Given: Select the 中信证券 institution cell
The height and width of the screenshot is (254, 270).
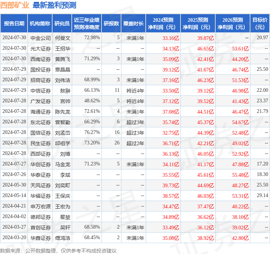Looking at the screenshot, I should pos(41,90).
